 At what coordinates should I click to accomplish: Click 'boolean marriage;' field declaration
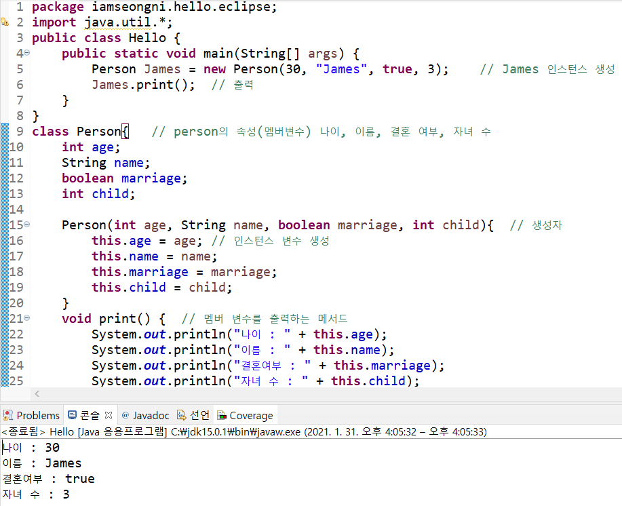(125, 178)
